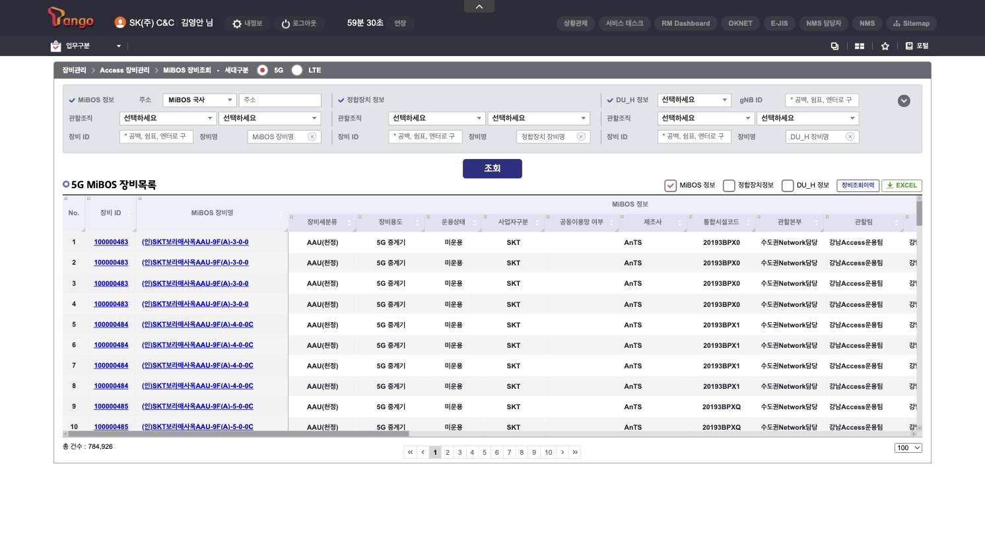Go to the last page using the double arrow
Image resolution: width=985 pixels, height=536 pixels.
[x=575, y=452]
